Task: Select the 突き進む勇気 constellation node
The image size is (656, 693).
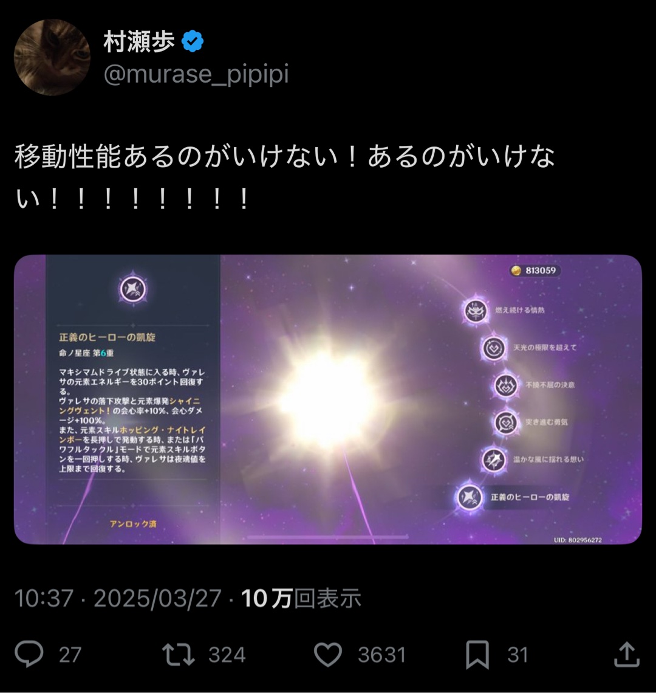Action: coord(506,422)
